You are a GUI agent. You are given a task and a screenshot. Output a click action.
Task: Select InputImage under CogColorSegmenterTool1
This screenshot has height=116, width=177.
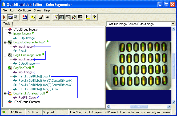tap(26, 47)
